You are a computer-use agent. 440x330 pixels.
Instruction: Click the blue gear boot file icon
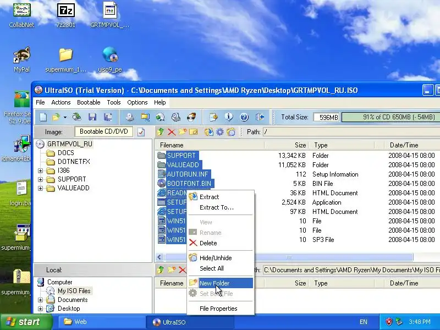pos(219,131)
